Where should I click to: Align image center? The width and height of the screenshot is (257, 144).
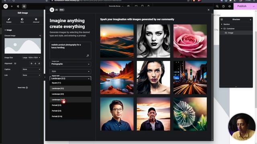35,64
